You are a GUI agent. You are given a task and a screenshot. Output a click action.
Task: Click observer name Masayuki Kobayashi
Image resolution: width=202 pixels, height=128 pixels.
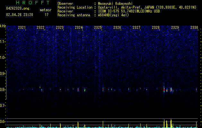click(115, 4)
